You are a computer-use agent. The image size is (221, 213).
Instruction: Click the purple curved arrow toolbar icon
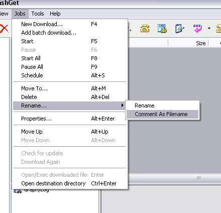click(x=197, y=28)
